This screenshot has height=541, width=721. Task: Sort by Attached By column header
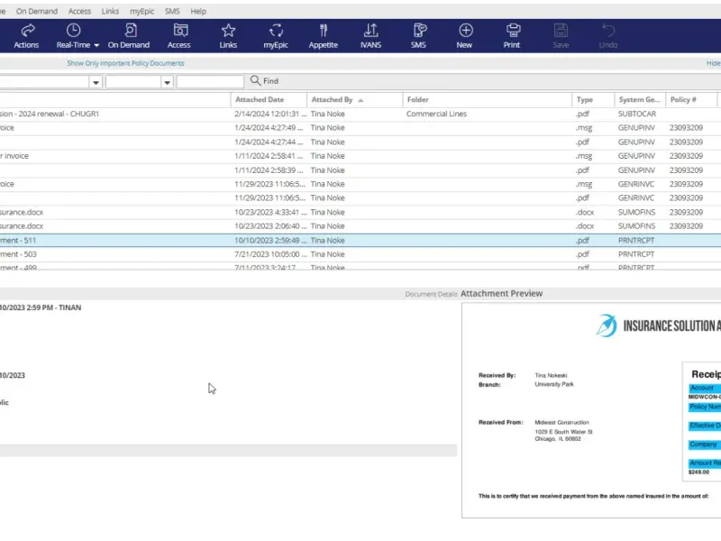pos(332,99)
